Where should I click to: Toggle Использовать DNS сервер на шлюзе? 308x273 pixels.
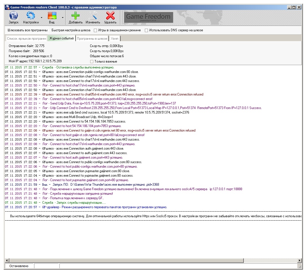[146, 30]
